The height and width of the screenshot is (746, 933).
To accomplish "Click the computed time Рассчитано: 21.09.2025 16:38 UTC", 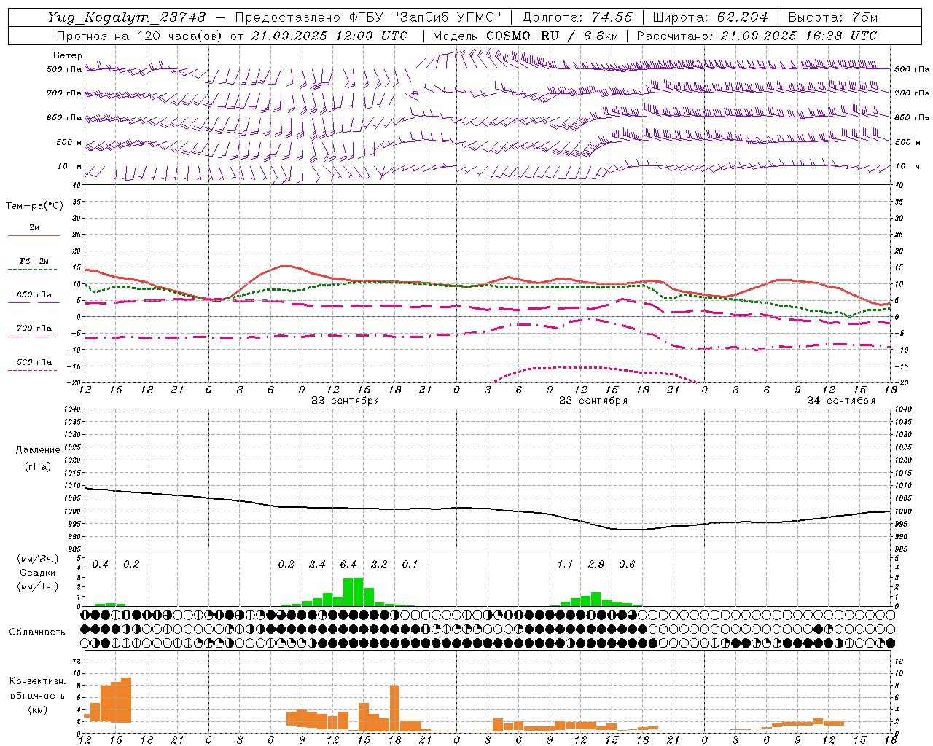I will click(x=757, y=36).
